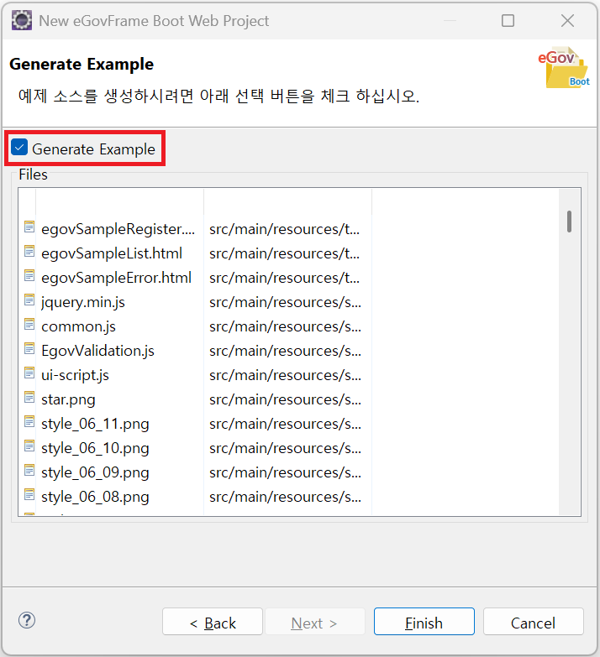600x657 pixels.
Task: Click the eGovFrame window title icon
Action: click(x=22, y=20)
